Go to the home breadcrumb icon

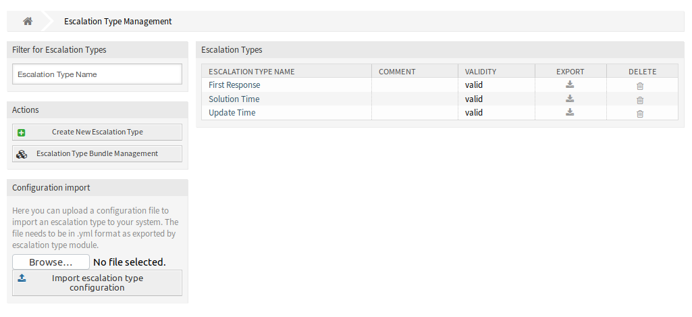click(28, 21)
